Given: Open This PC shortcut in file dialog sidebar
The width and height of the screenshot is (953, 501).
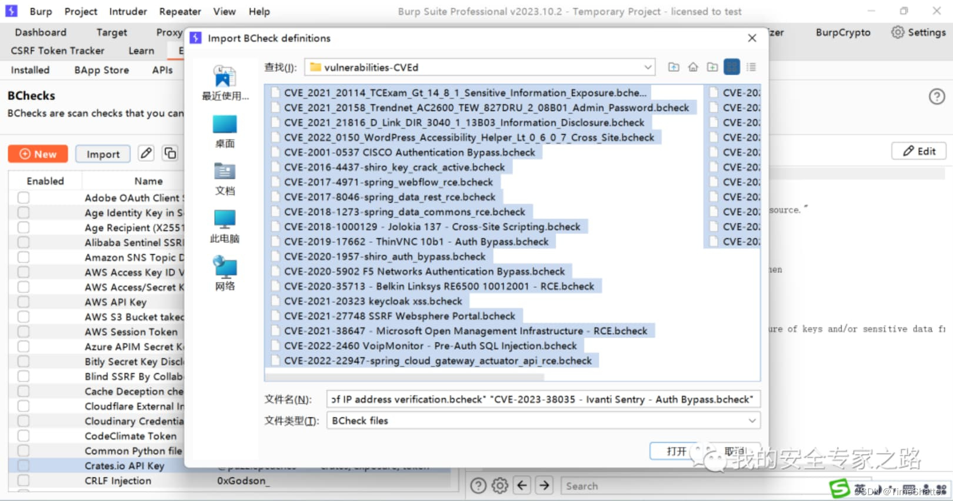Looking at the screenshot, I should point(225,227).
